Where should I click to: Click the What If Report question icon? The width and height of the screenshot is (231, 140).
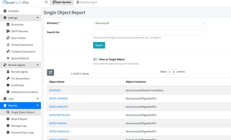point(8,119)
